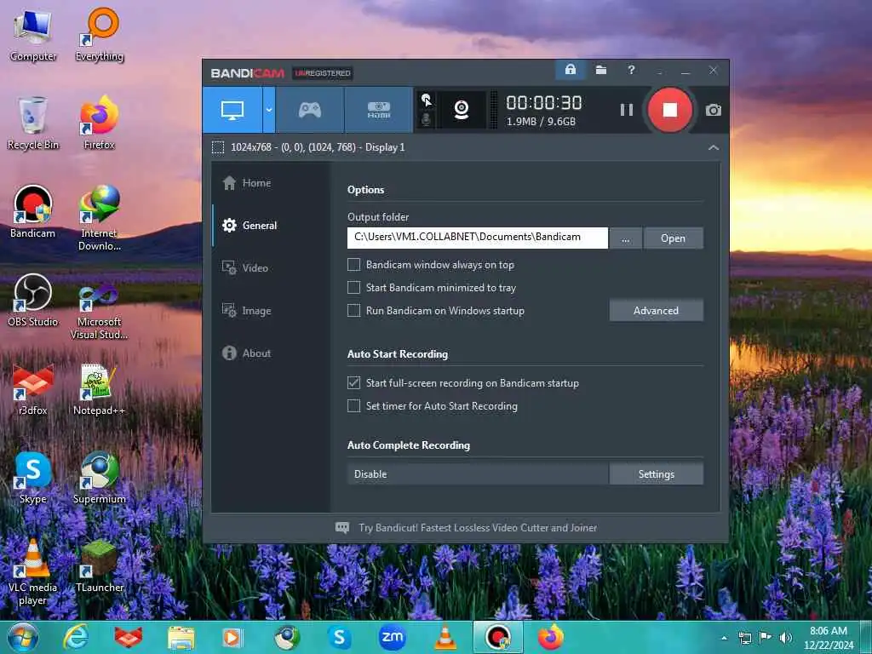Click the recording area selection icon
872x654 pixels.
pos(218,147)
